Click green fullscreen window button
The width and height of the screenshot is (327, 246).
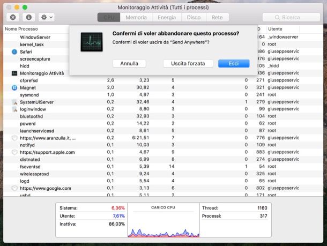click(x=25, y=8)
